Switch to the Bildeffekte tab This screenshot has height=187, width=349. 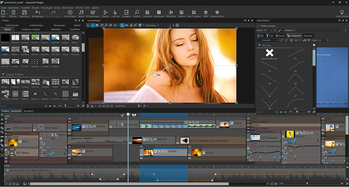pyautogui.click(x=56, y=29)
